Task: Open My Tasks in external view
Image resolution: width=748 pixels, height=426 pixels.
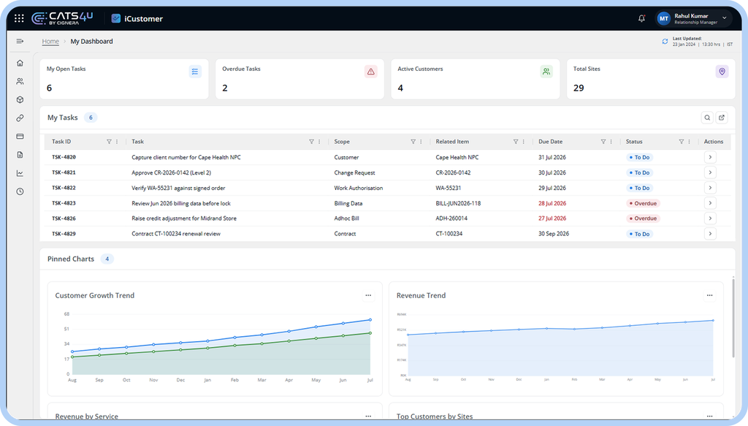Action: tap(722, 118)
